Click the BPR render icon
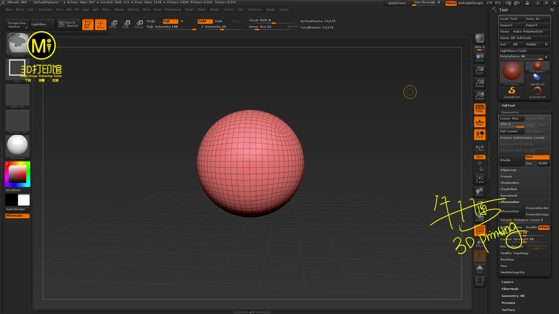The image size is (559, 314). coord(480,38)
